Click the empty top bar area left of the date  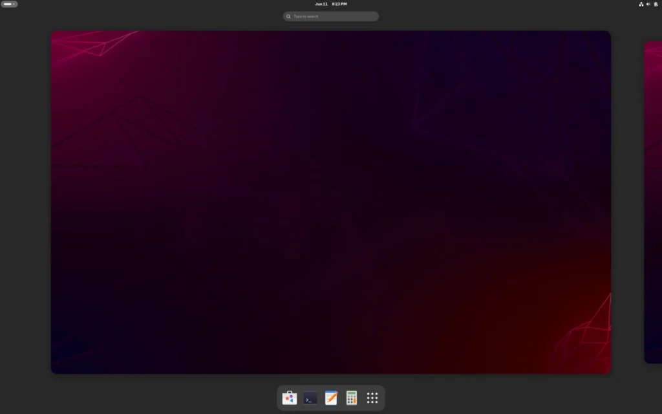point(194,4)
